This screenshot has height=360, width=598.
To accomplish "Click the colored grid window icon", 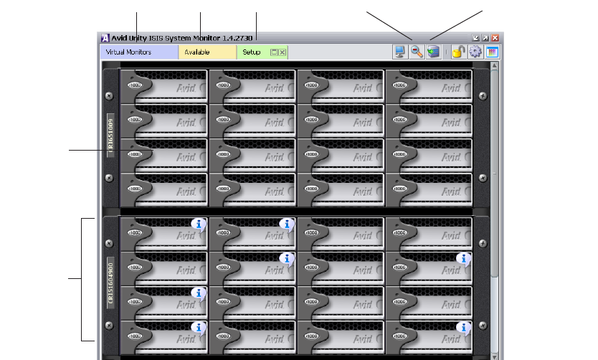I will pyautogui.click(x=492, y=52).
